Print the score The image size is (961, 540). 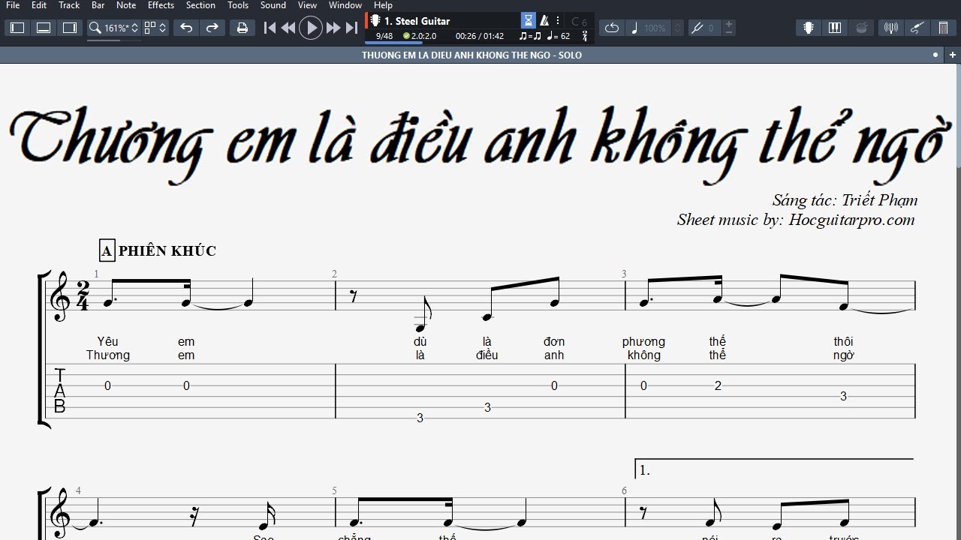pyautogui.click(x=243, y=28)
